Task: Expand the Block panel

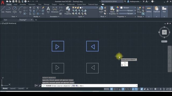Action: click(x=103, y=17)
